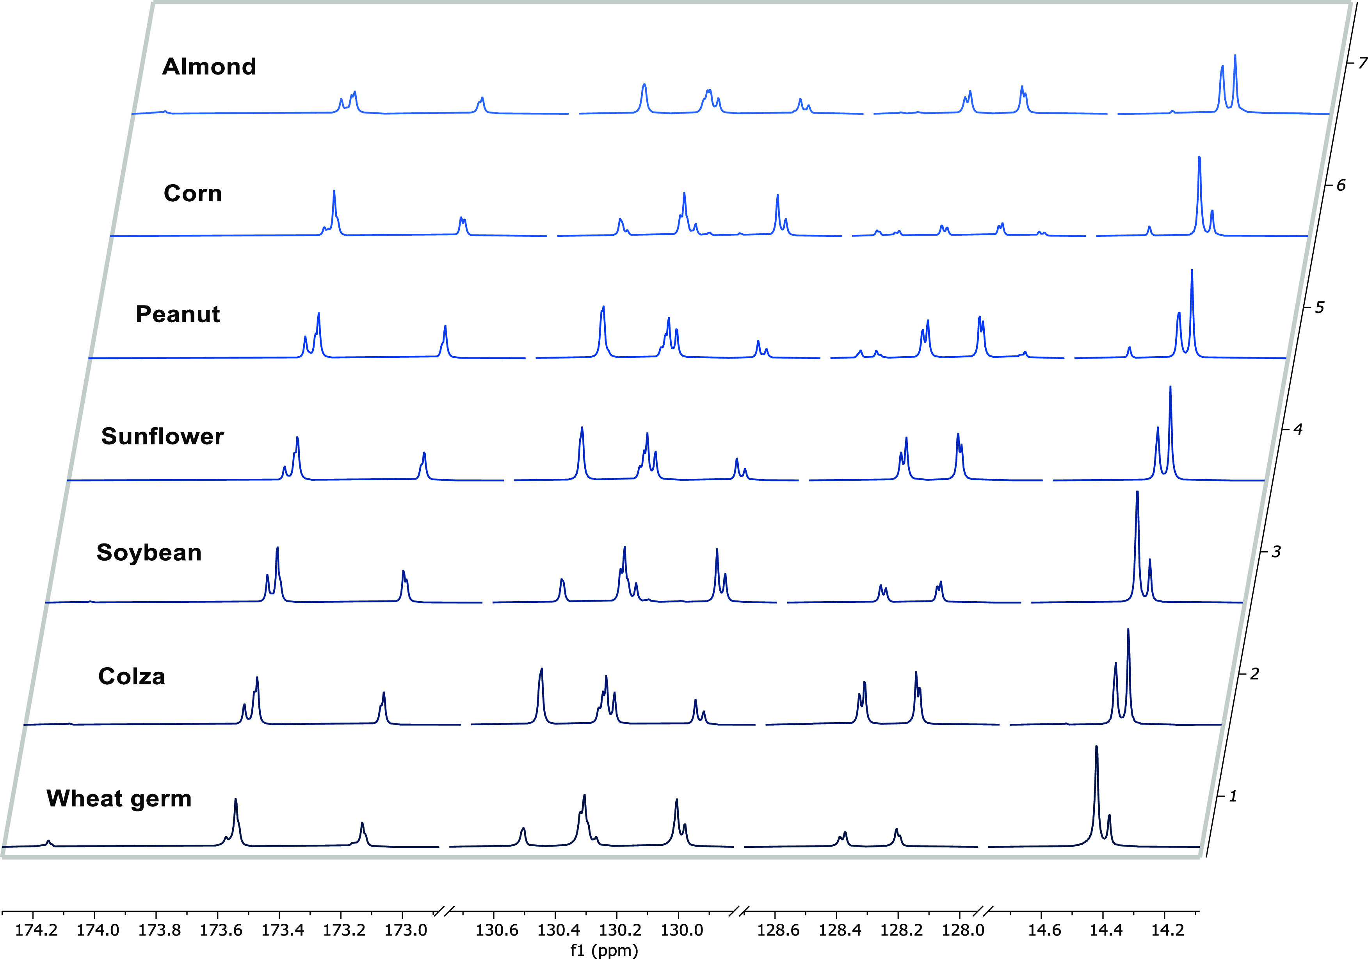The height and width of the screenshot is (959, 1368).
Task: Click stack index 6 on right axis
Action: pos(1341,185)
